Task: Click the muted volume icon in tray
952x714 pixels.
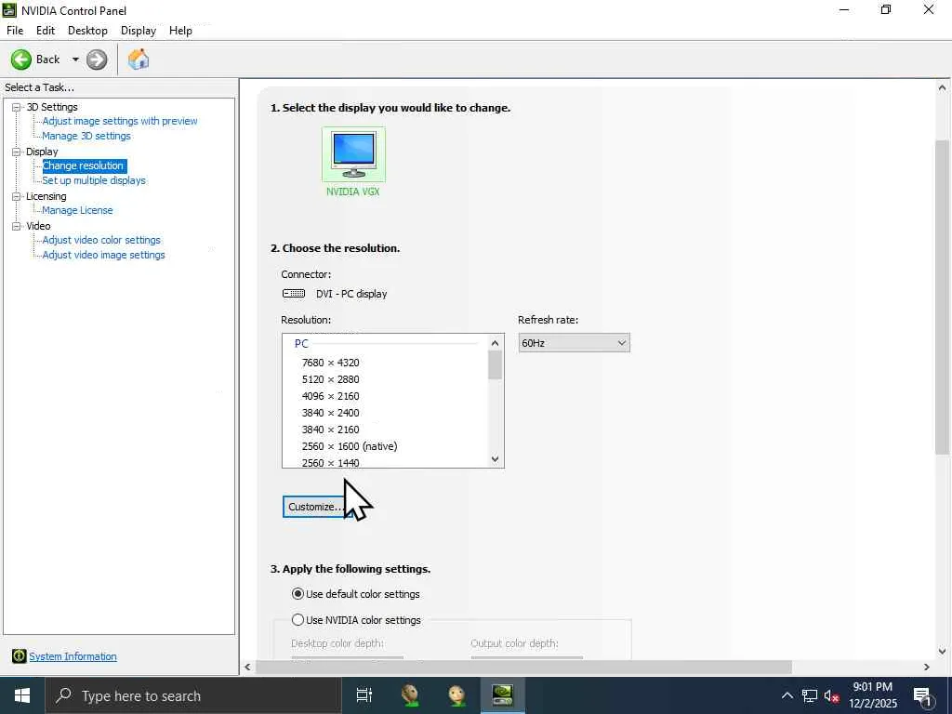Action: pos(831,695)
